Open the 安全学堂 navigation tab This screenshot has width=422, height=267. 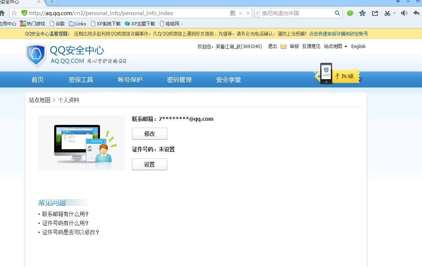(x=228, y=80)
